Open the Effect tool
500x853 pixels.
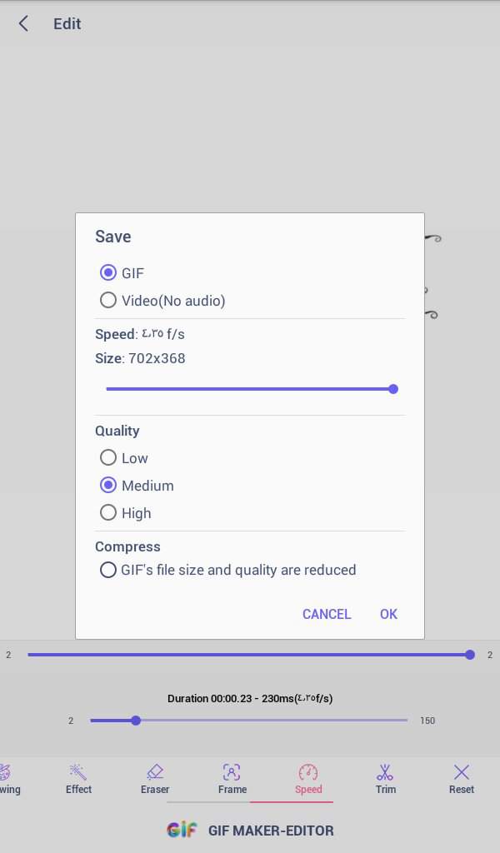[78, 779]
